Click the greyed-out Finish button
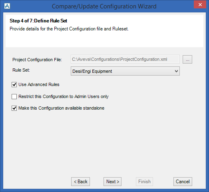209x192 pixels. (144, 182)
